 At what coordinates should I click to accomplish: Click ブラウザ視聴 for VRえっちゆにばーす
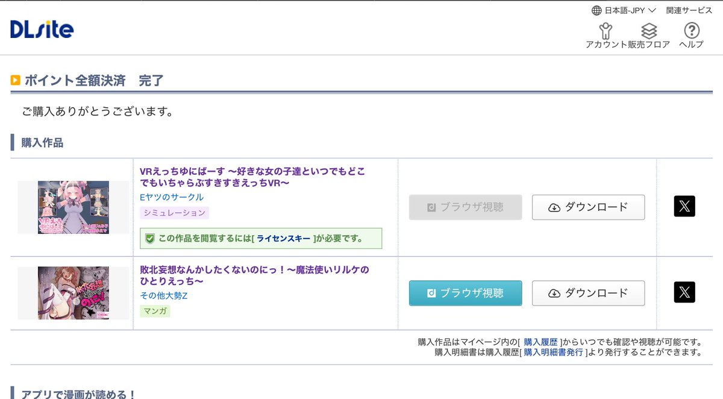465,207
